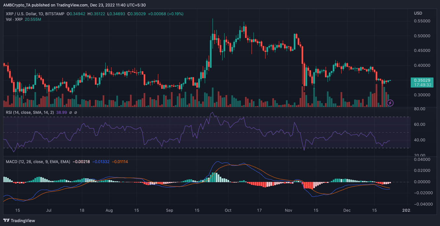Click the 18 date label on time axis
Screen dimensions: 440x226
tap(82, 210)
